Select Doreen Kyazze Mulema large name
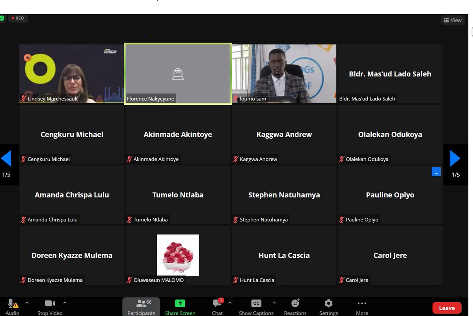The height and width of the screenshot is (316, 473). (72, 255)
